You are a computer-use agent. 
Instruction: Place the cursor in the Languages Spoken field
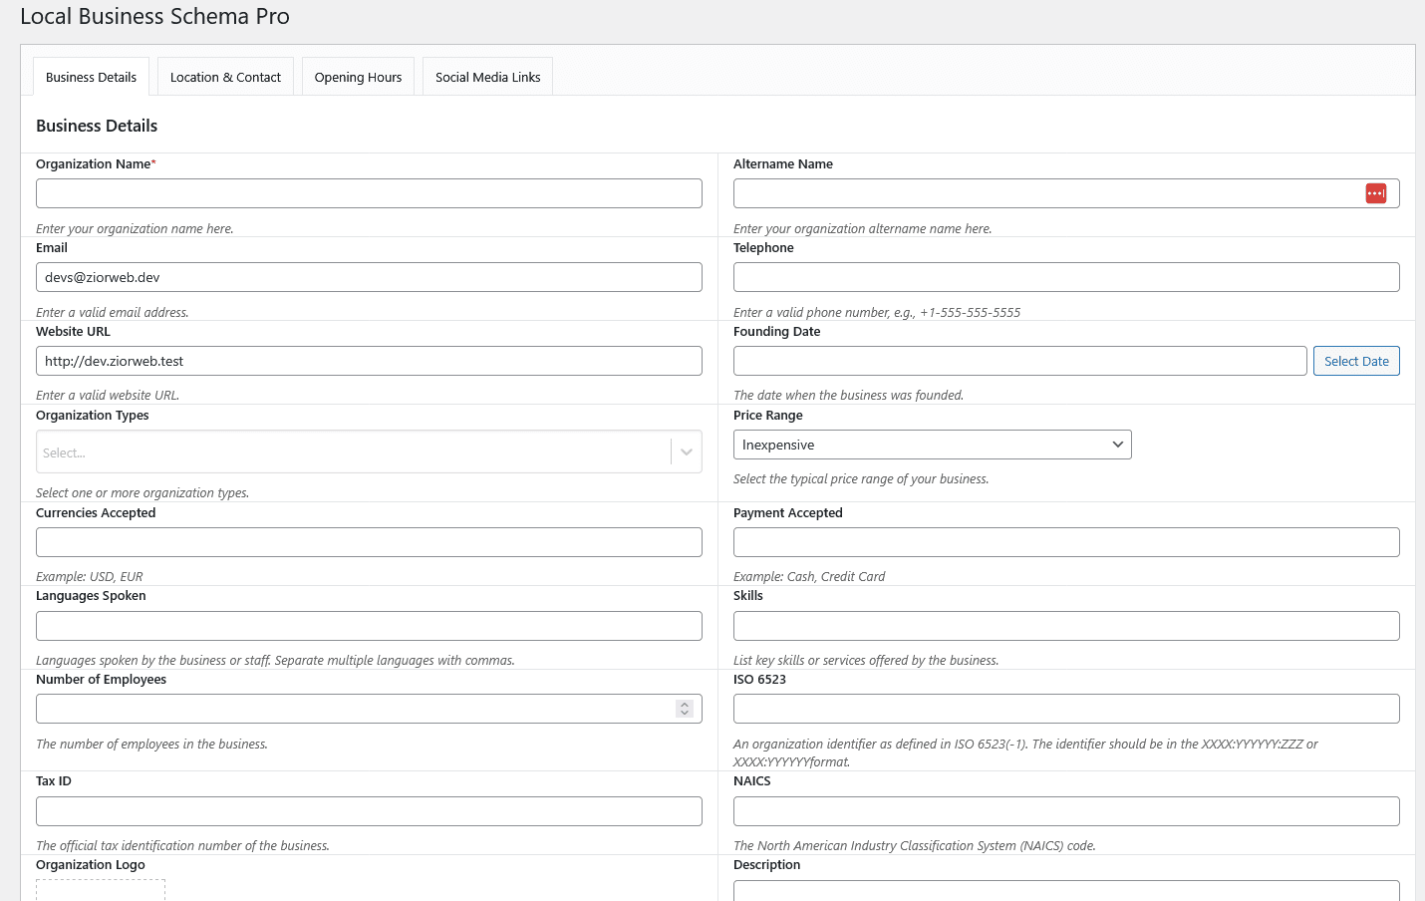[x=369, y=626]
